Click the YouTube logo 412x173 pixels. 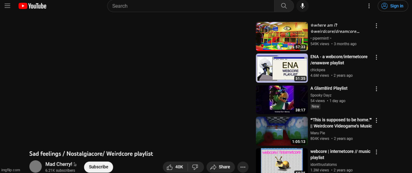coord(32,6)
